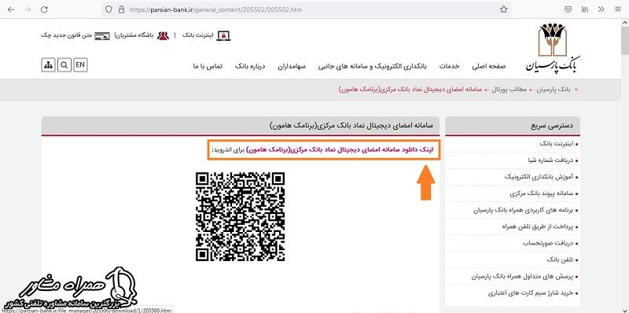This screenshot has height=313, width=629.
Task: Reload the page with refresh icon
Action: coord(45,9)
